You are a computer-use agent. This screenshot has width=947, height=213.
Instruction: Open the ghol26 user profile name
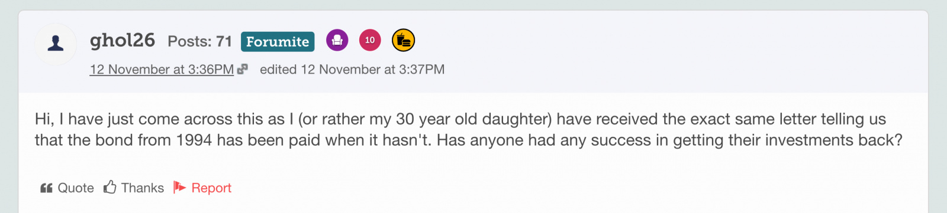123,40
